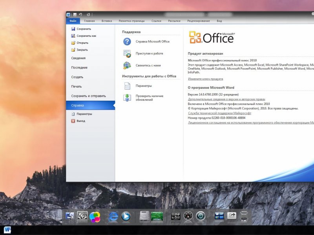Open the Рассылки tab

coord(174,21)
